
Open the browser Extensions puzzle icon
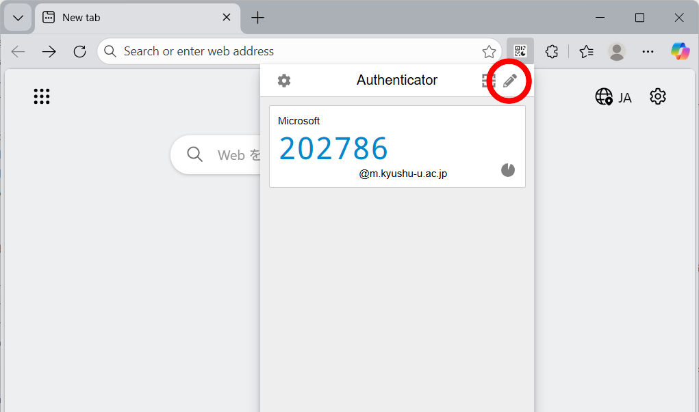552,52
